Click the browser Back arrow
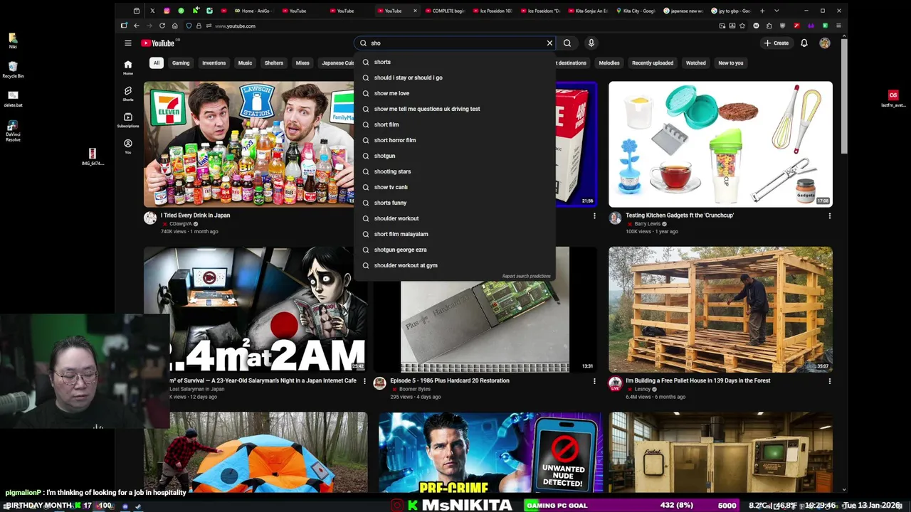Screen dimensions: 911x512 (137, 26)
